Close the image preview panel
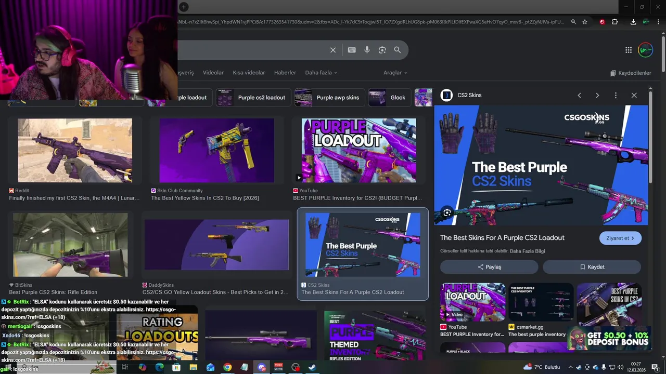This screenshot has height=374, width=666. pyautogui.click(x=634, y=95)
